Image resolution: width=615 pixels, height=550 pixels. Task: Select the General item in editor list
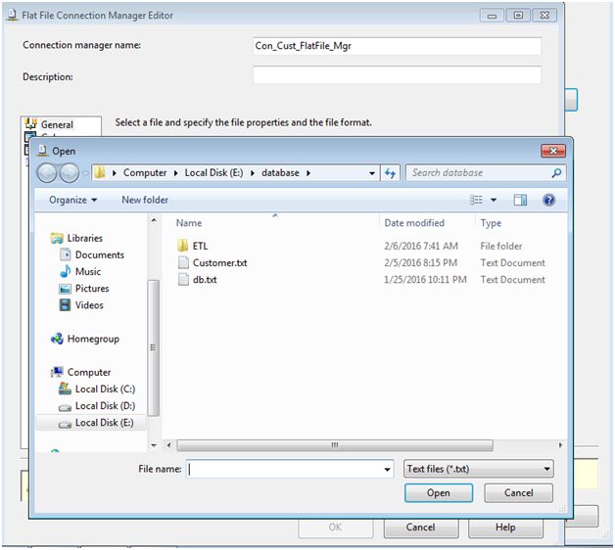point(57,124)
